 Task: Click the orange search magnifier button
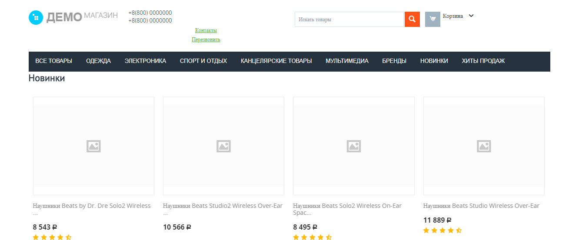[412, 20]
